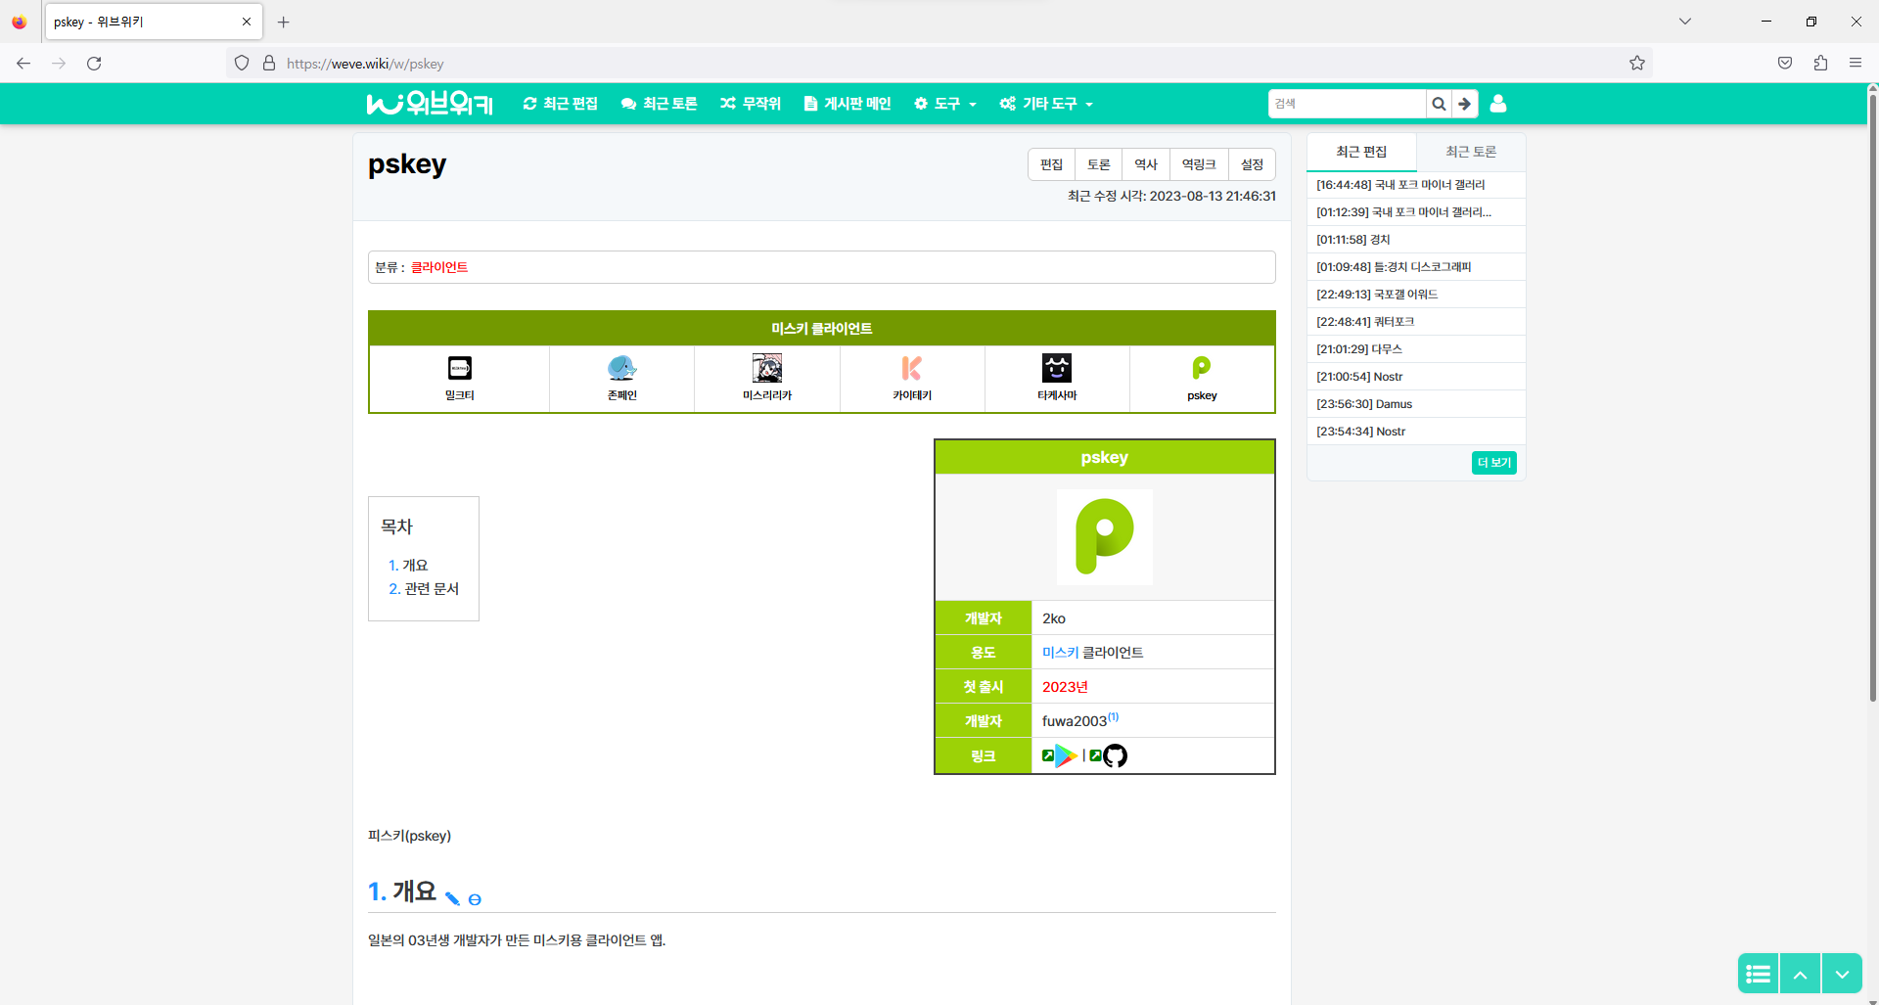Image resolution: width=1879 pixels, height=1005 pixels.
Task: Open the 밀크티 client icon
Action: coord(459,368)
